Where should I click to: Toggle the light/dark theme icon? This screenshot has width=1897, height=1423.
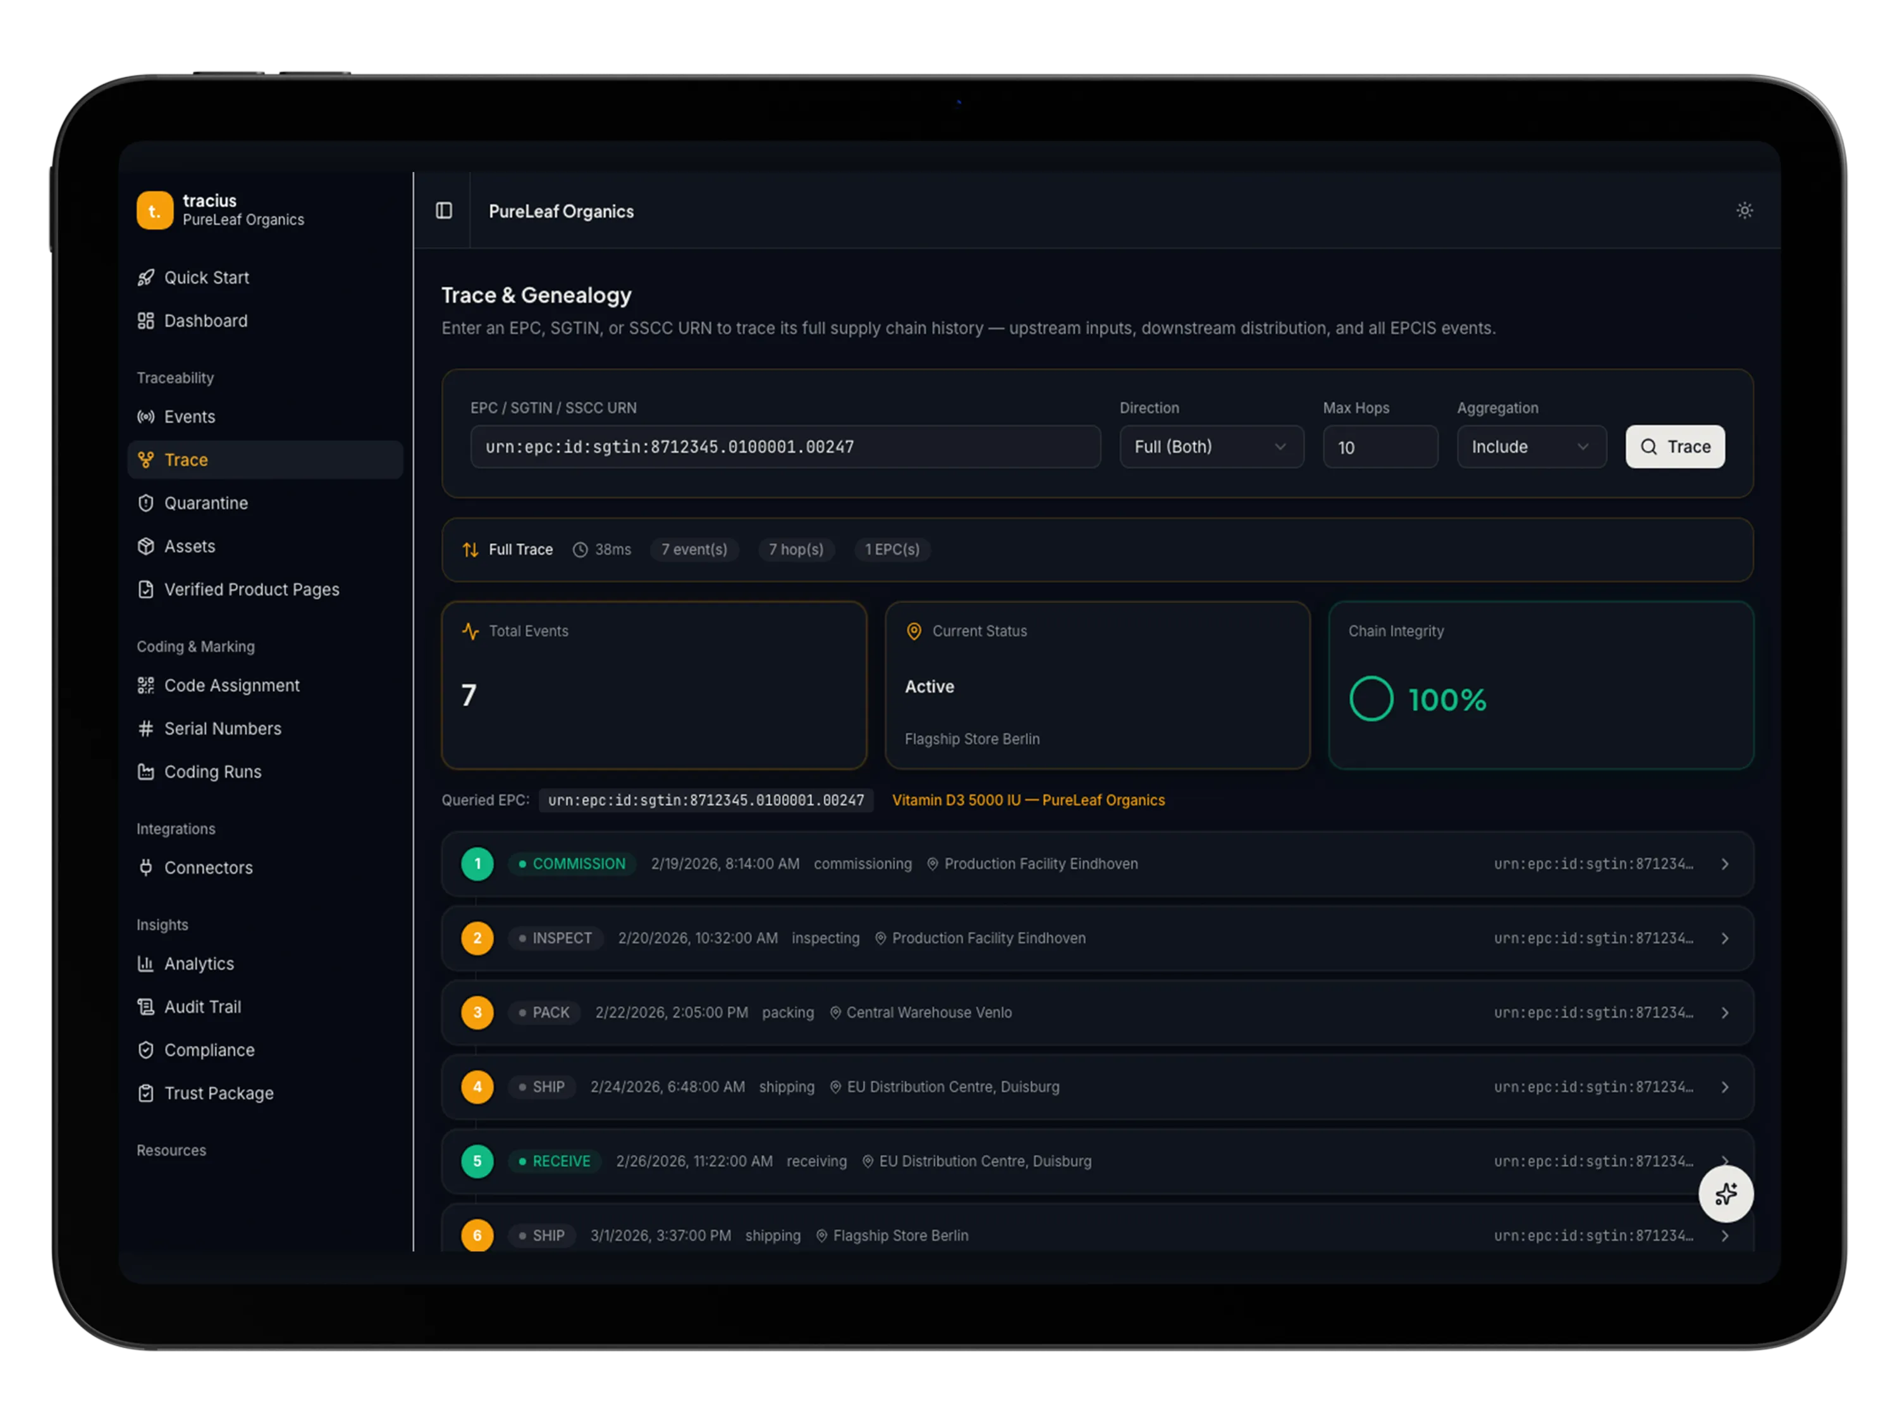(x=1745, y=210)
